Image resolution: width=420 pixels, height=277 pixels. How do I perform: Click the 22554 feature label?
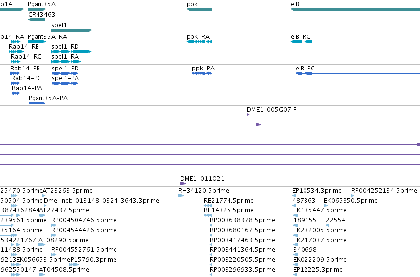coord(335,220)
